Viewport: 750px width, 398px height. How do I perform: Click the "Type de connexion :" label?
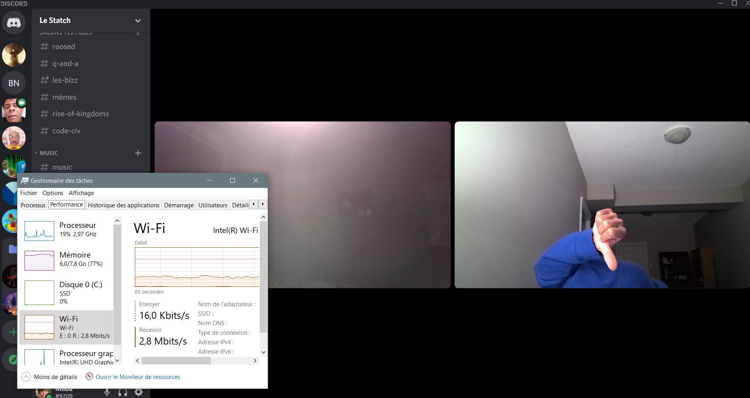(224, 333)
